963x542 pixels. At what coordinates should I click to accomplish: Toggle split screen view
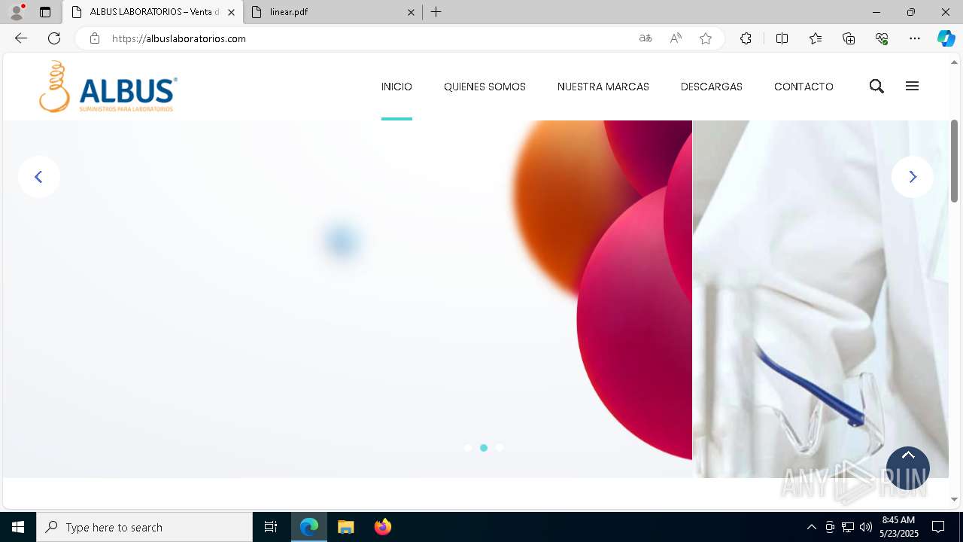pyautogui.click(x=782, y=38)
